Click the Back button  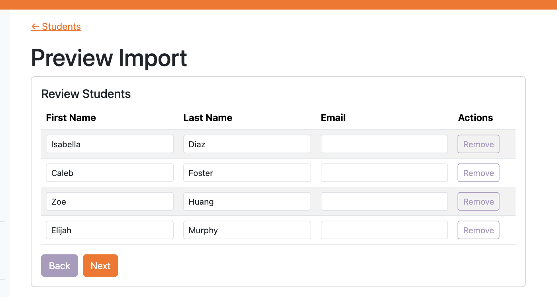59,266
